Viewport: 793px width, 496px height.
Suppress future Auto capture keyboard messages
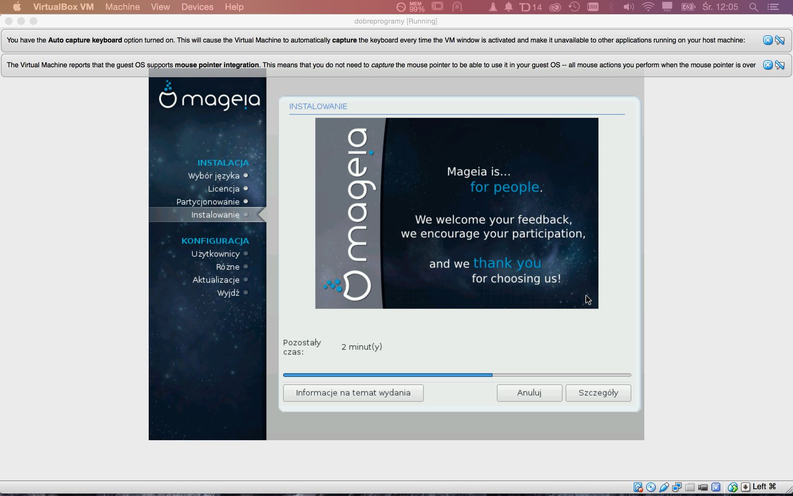pyautogui.click(x=780, y=40)
